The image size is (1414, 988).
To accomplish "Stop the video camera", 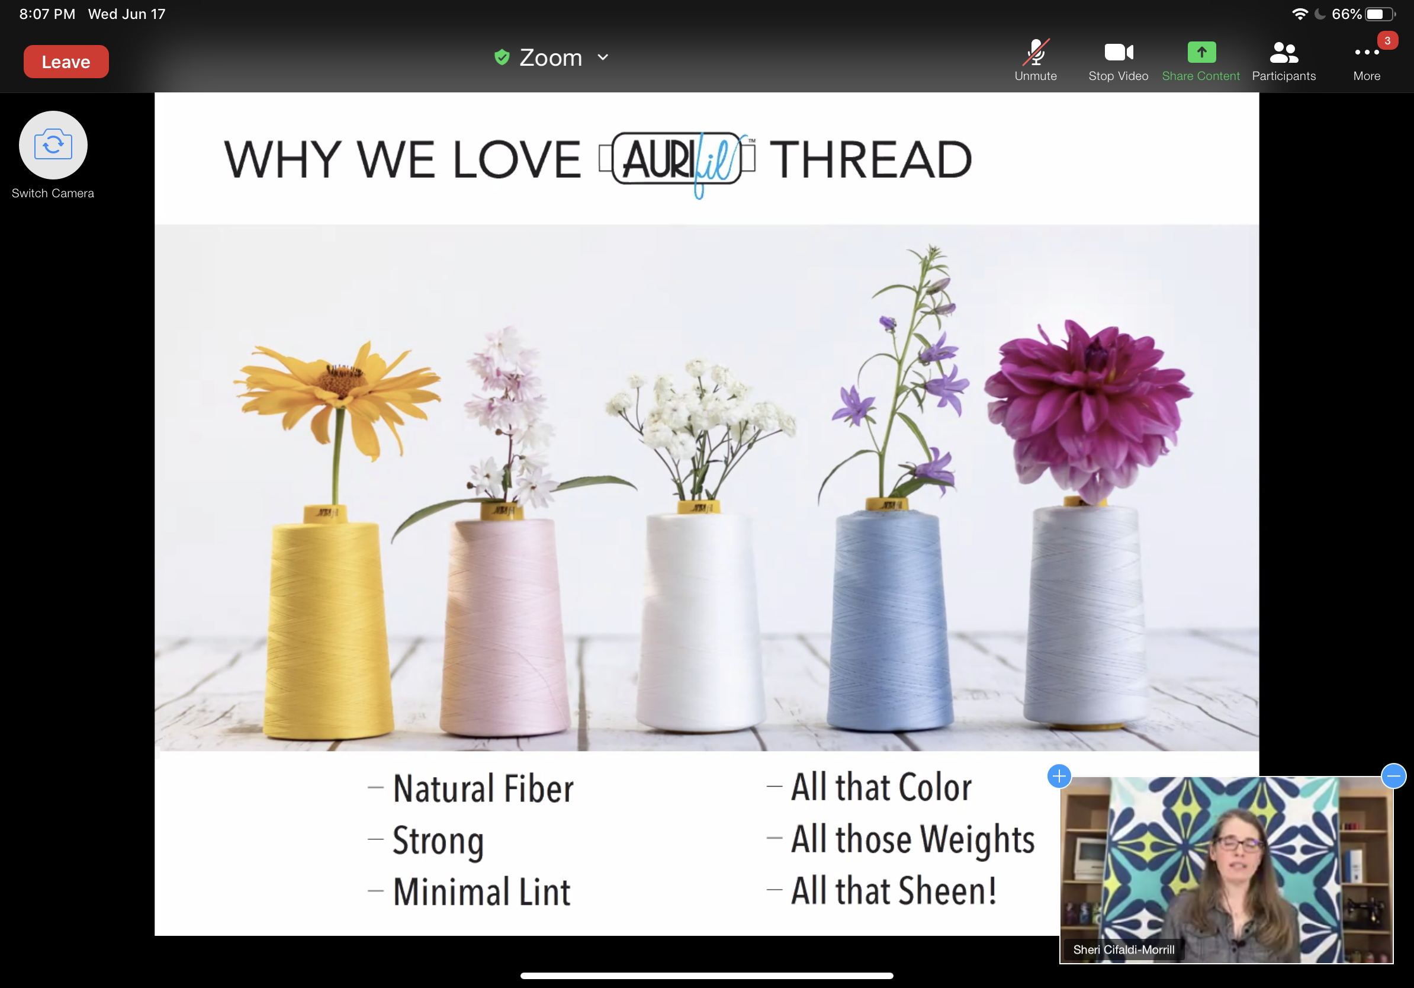I will tap(1119, 60).
